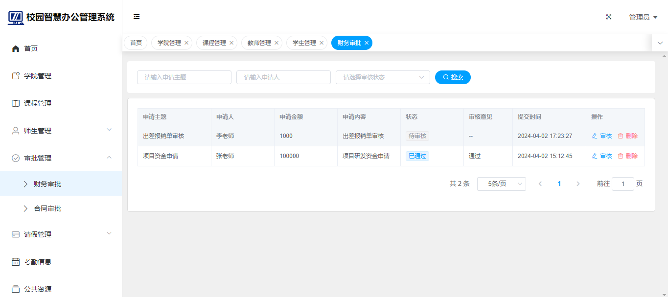The width and height of the screenshot is (668, 297).
Task: Click the 请输入申请主题 input field
Action: [x=184, y=77]
